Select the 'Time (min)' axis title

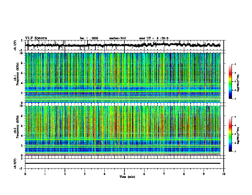pyautogui.click(x=127, y=177)
